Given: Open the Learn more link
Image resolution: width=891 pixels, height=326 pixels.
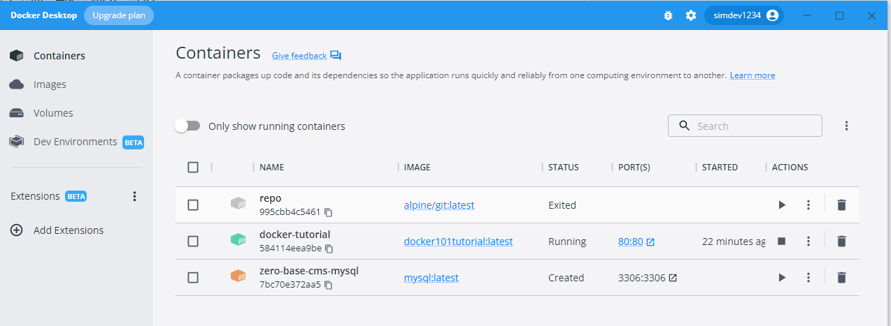Looking at the screenshot, I should point(753,75).
